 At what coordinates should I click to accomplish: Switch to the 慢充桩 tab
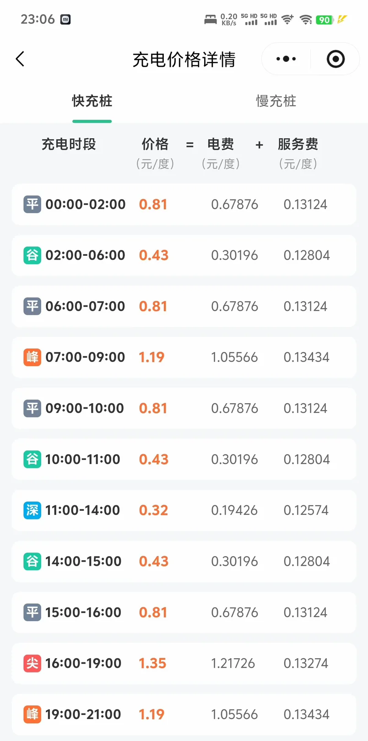[276, 101]
